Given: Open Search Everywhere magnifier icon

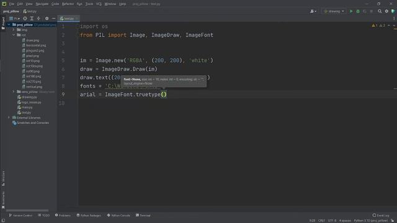Looking at the screenshot, I should pos(380,11).
